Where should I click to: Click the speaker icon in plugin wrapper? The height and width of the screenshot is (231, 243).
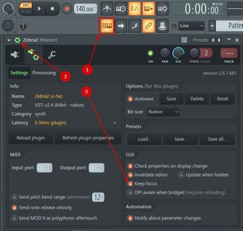(15, 55)
